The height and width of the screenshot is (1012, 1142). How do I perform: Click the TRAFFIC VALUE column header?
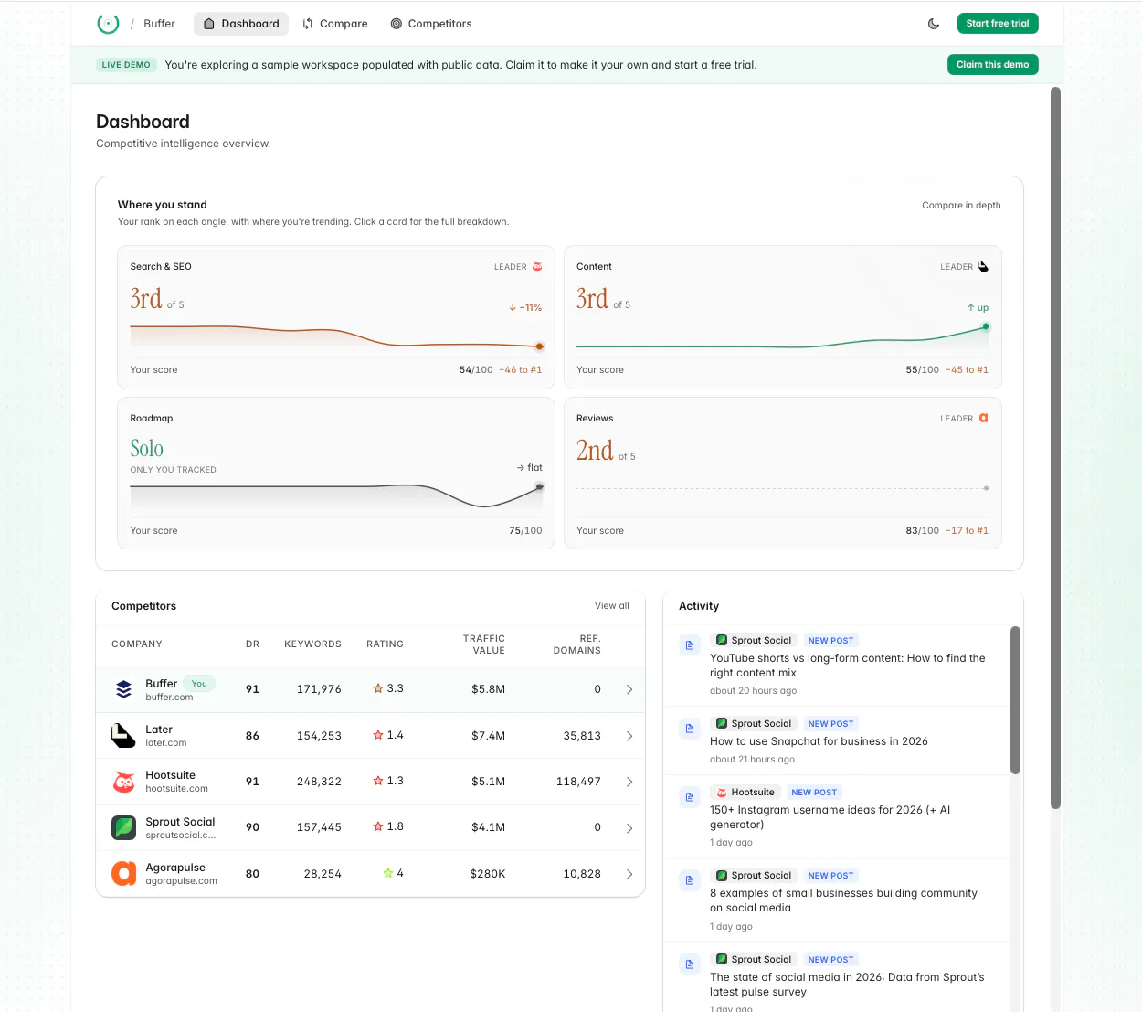(x=484, y=644)
